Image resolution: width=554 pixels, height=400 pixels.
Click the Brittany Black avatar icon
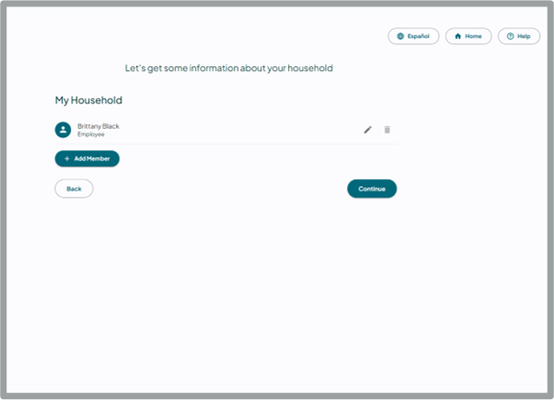[x=63, y=130]
